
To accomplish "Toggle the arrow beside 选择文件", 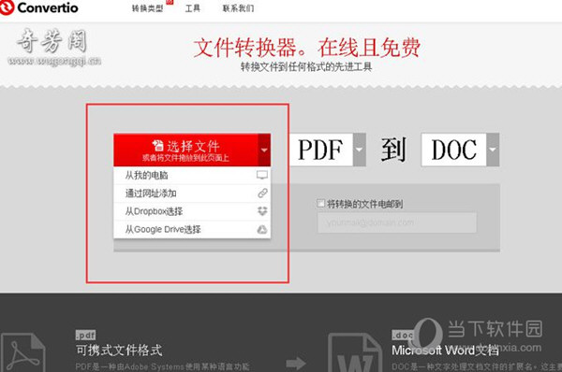I will point(264,150).
